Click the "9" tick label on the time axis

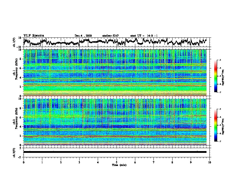[191, 162]
